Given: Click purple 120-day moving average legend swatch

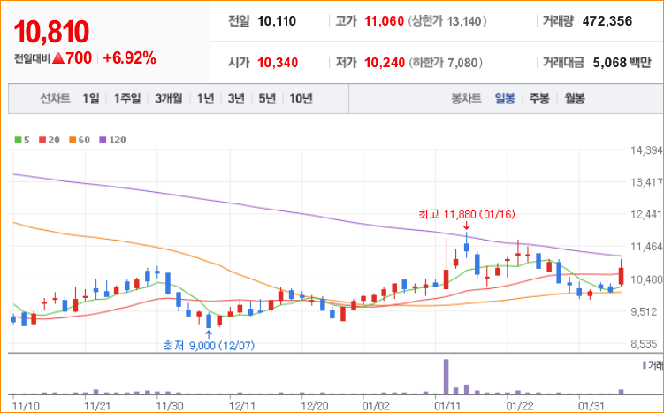Looking at the screenshot, I should [103, 140].
